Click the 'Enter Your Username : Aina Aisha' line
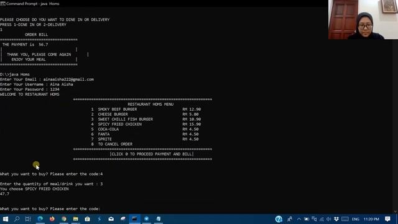This screenshot has height=224, width=398. coord(37,85)
